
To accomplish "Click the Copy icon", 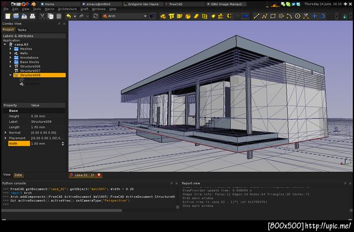I will [50, 16].
